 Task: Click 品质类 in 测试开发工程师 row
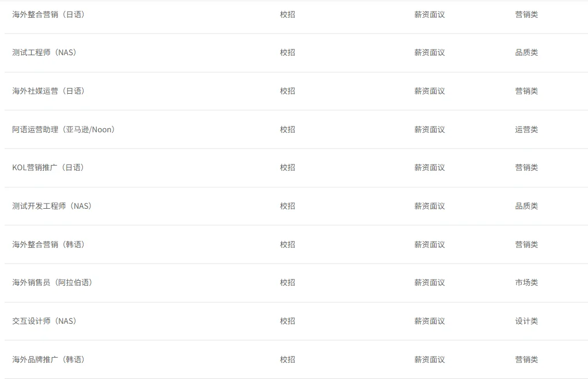[x=526, y=206]
